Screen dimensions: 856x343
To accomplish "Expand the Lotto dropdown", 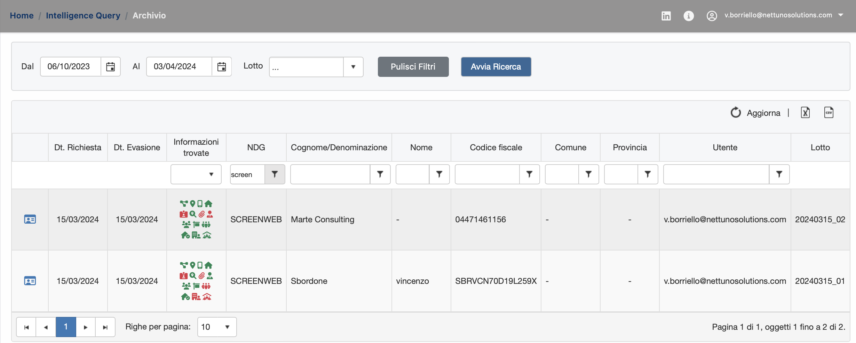I will (353, 67).
